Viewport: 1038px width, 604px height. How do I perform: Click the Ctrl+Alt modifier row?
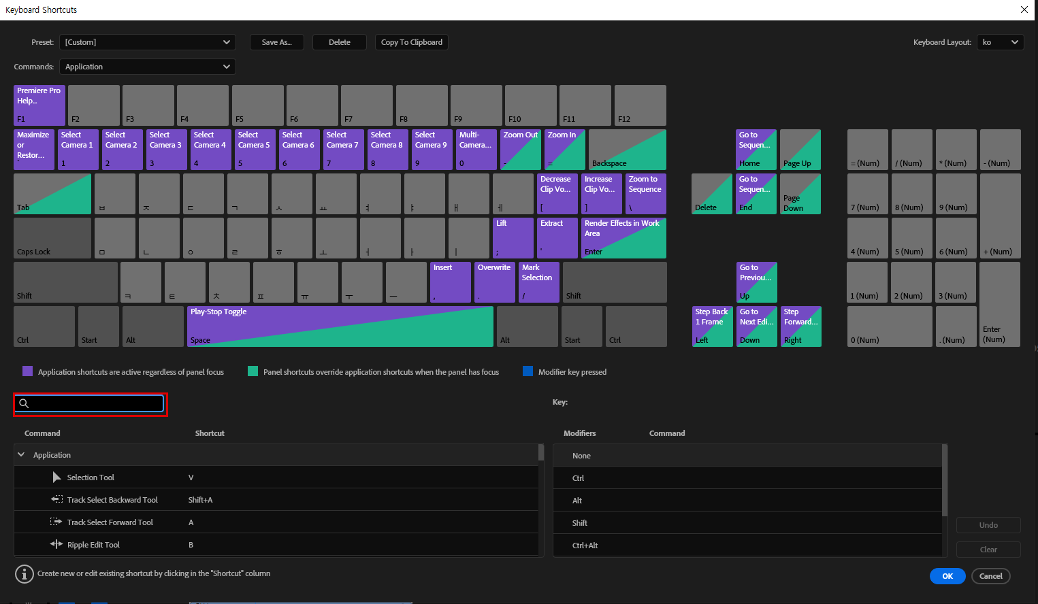[x=747, y=546]
